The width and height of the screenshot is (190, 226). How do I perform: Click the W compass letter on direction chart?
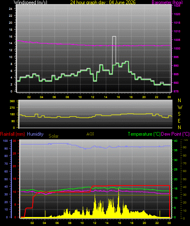(x=180, y=107)
